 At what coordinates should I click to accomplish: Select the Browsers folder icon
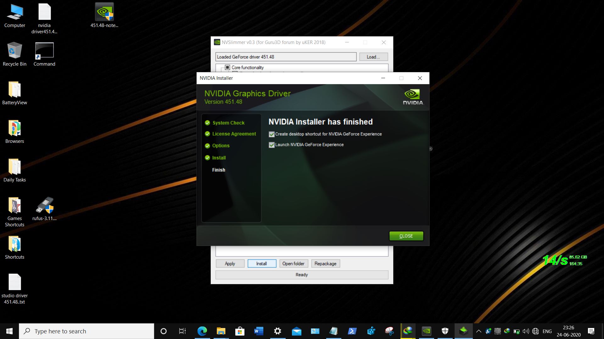[x=14, y=132]
